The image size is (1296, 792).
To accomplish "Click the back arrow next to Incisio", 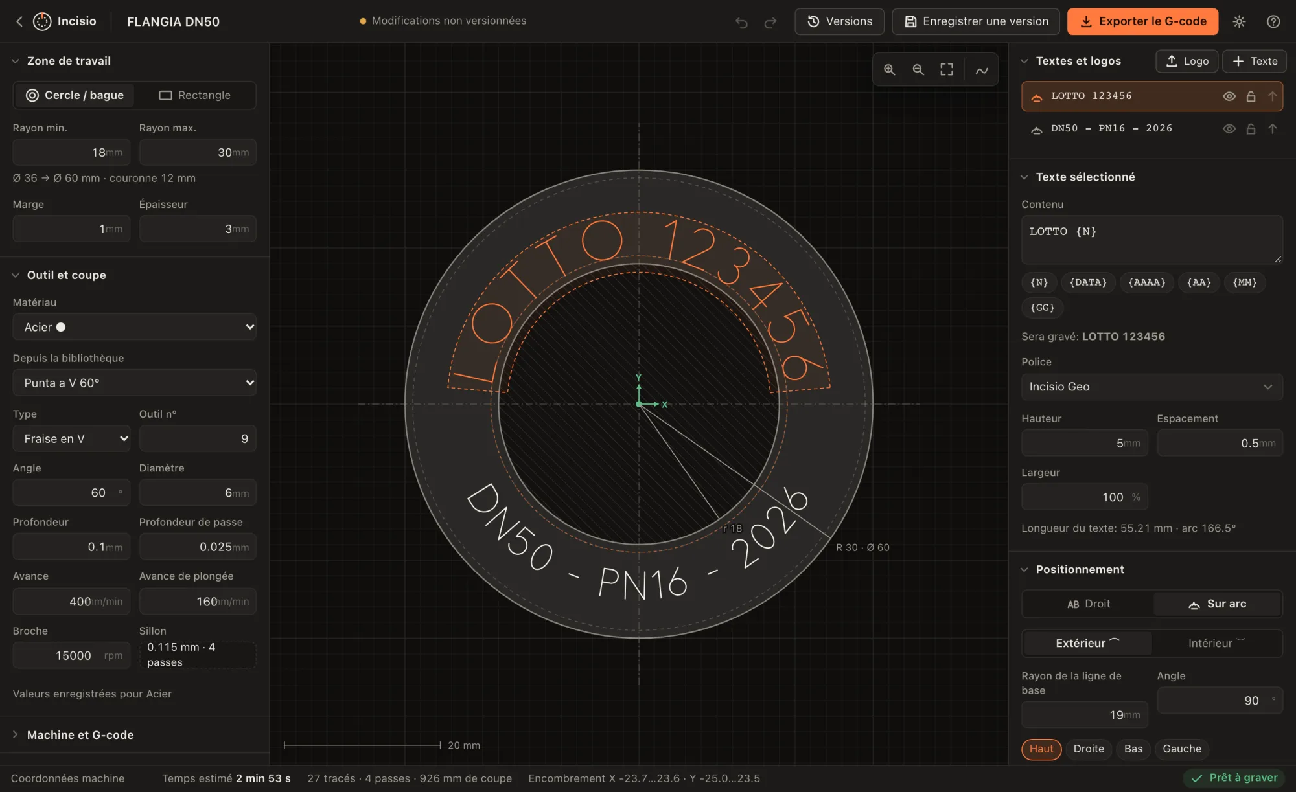I will 19,21.
